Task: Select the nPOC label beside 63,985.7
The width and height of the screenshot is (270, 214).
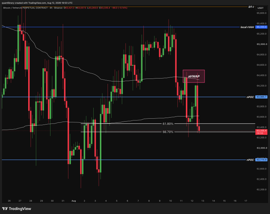Action: pos(250,97)
